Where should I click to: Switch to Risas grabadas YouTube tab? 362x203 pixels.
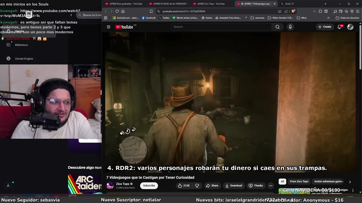pyautogui.click(x=124, y=4)
